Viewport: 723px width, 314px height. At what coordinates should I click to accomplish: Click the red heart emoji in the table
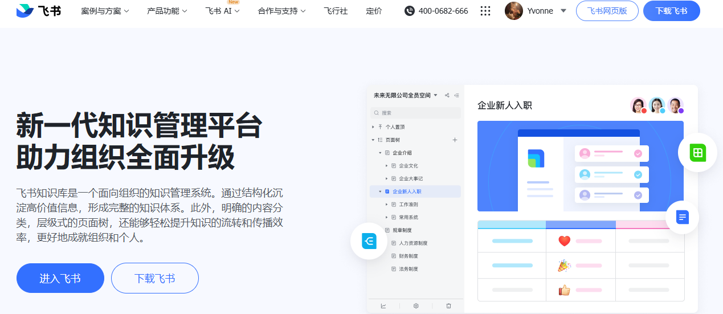(564, 241)
